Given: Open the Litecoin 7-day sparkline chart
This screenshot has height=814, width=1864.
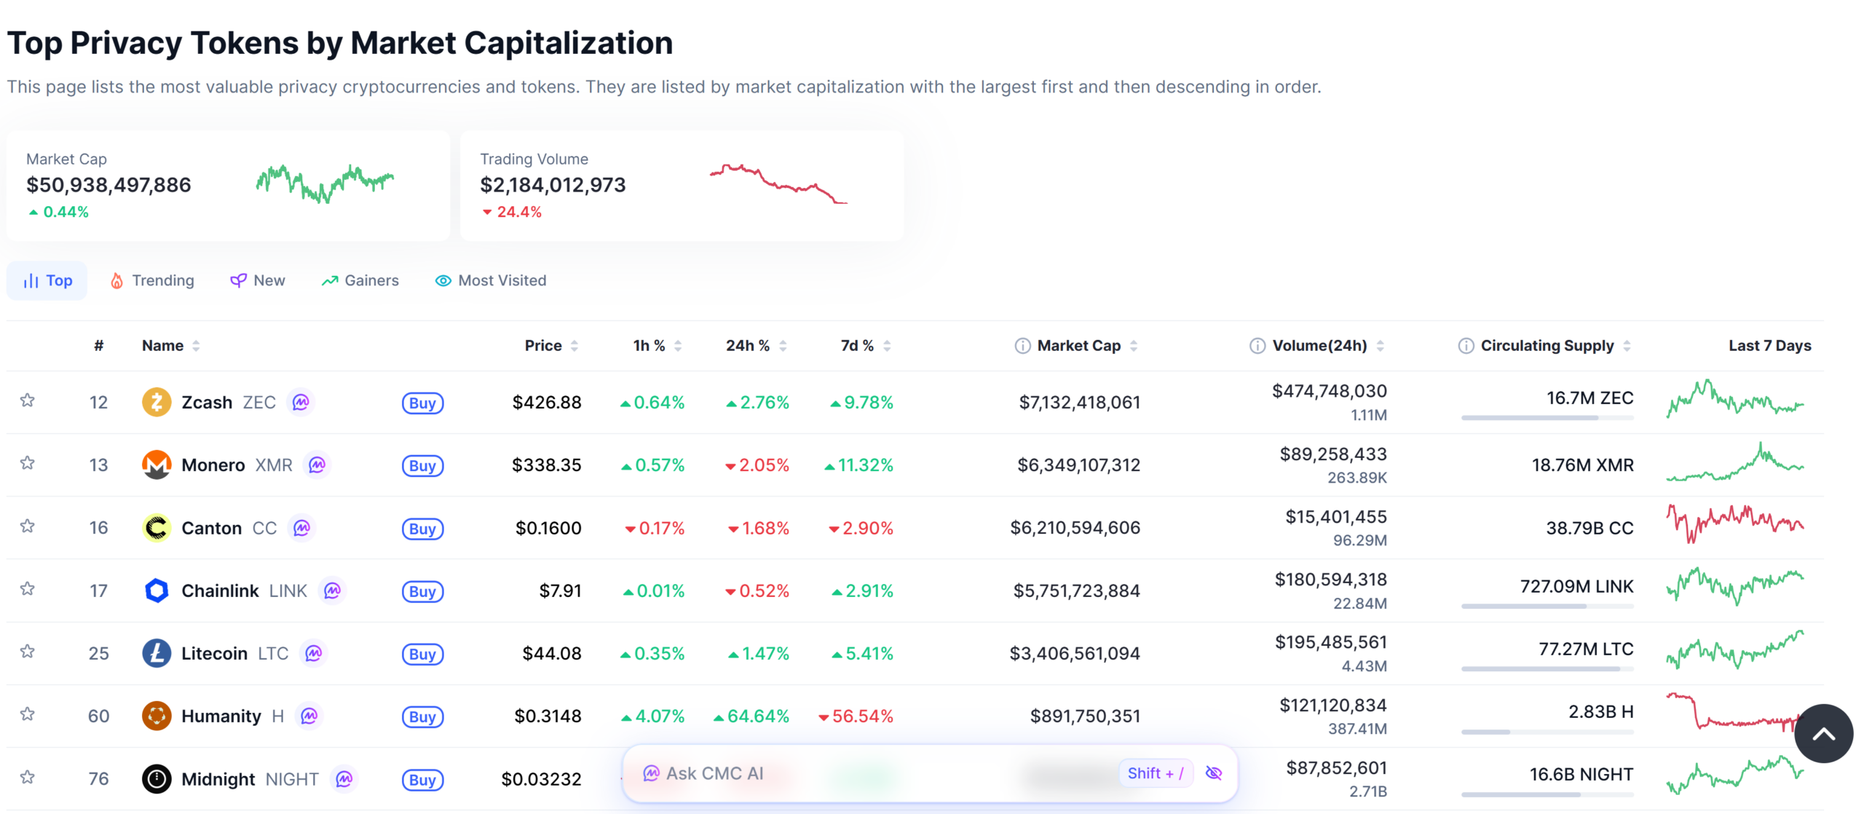Looking at the screenshot, I should 1735,649.
